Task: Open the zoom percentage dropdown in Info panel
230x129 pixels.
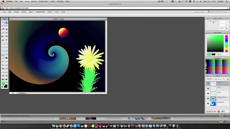Action: [x=227, y=28]
